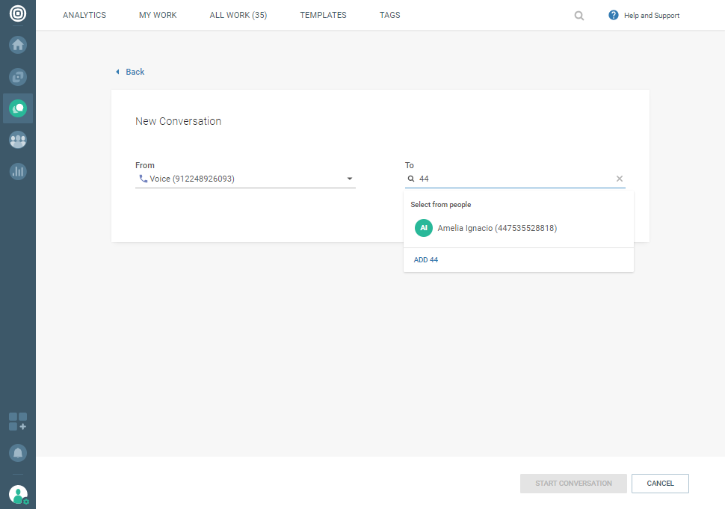
Task: Open the notifications bell icon
Action: click(x=18, y=452)
